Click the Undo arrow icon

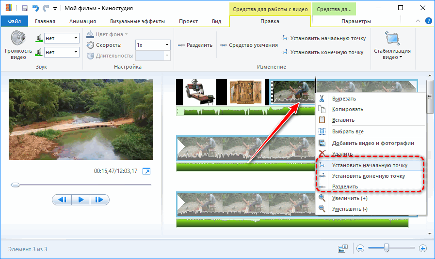[x=34, y=8]
